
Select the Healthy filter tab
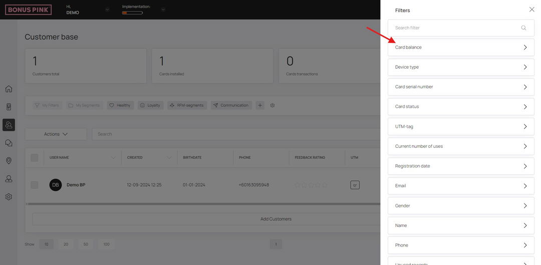tap(120, 105)
